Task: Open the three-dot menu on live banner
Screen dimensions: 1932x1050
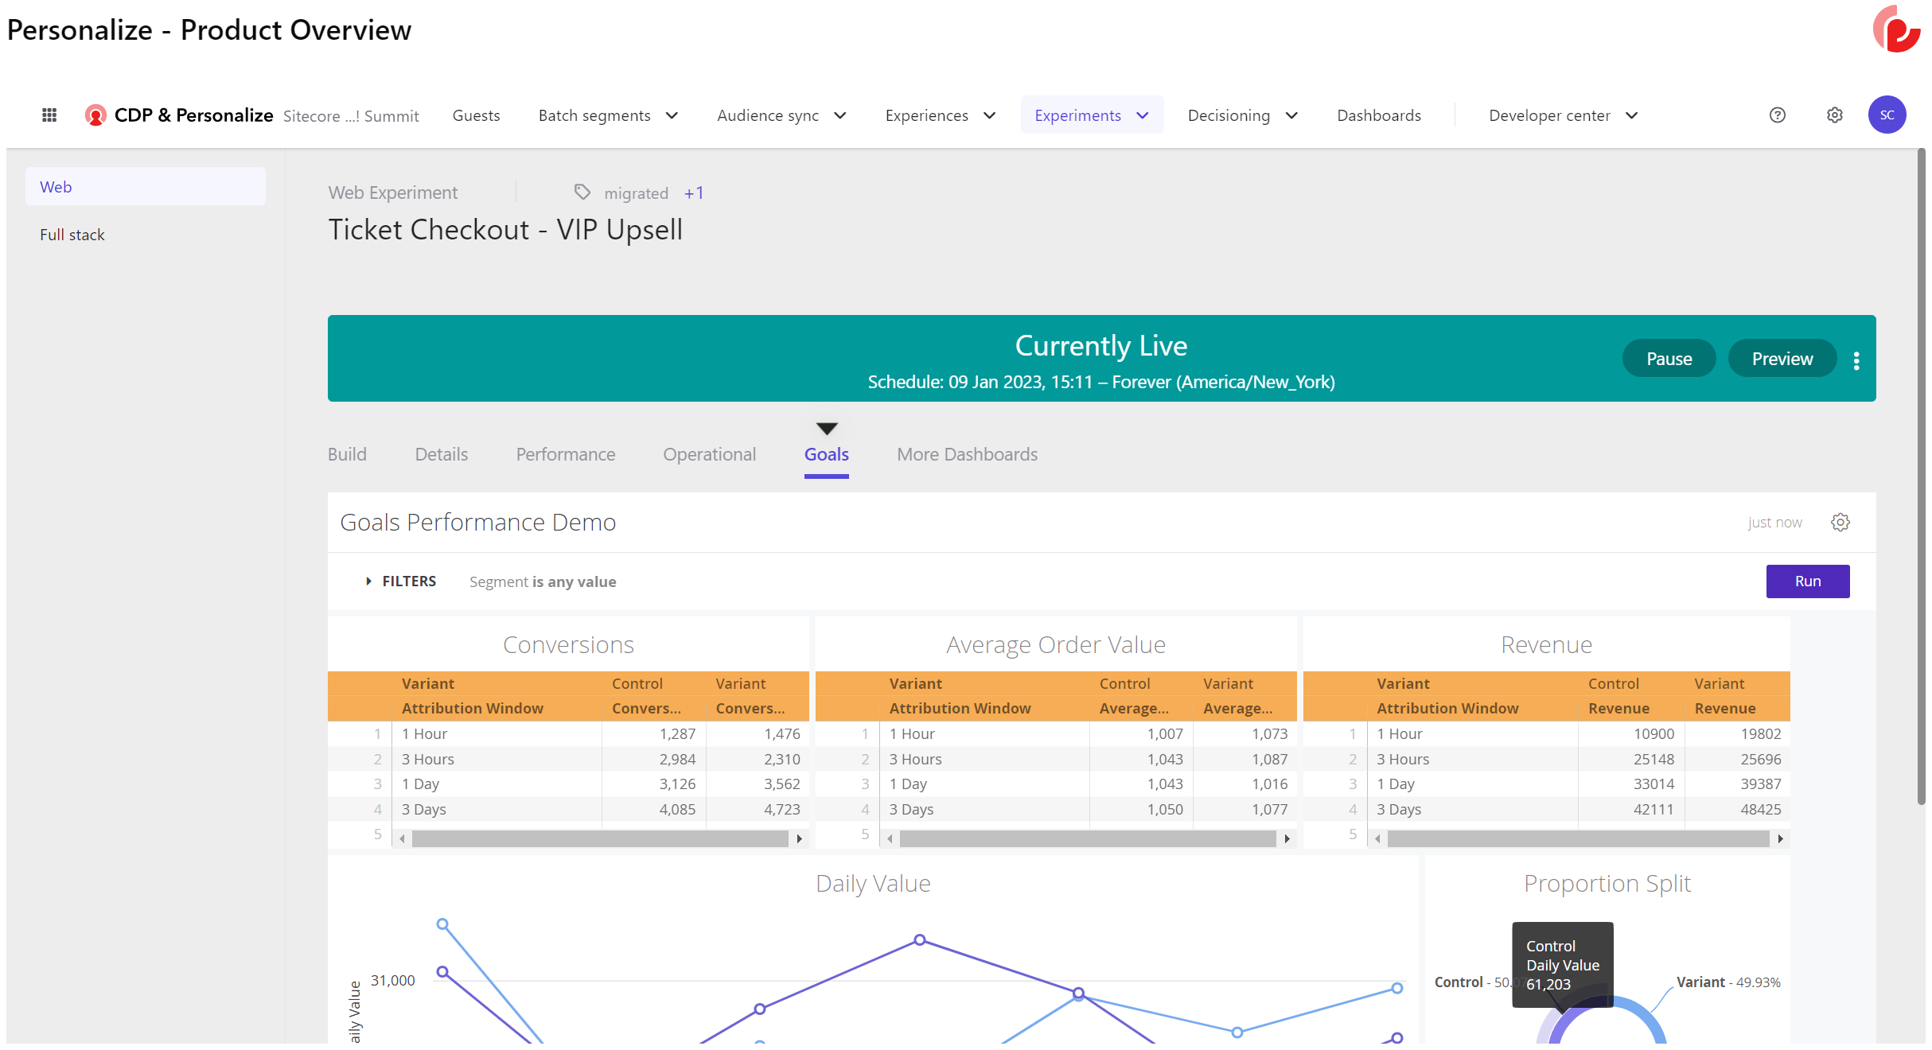Action: [x=1856, y=360]
